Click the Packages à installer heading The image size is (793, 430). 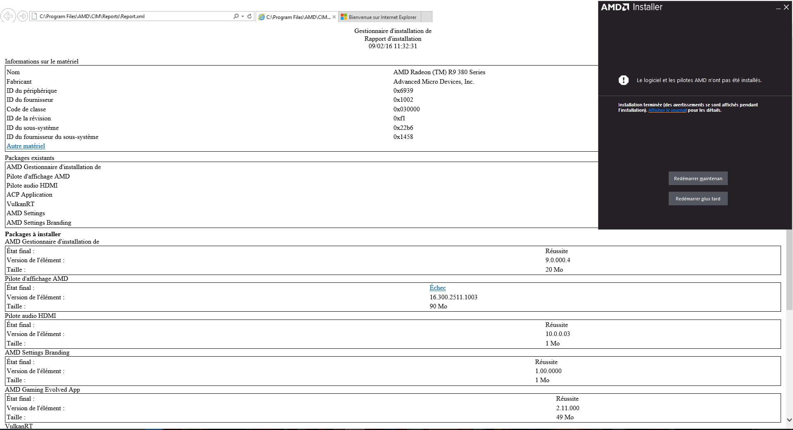(33, 234)
